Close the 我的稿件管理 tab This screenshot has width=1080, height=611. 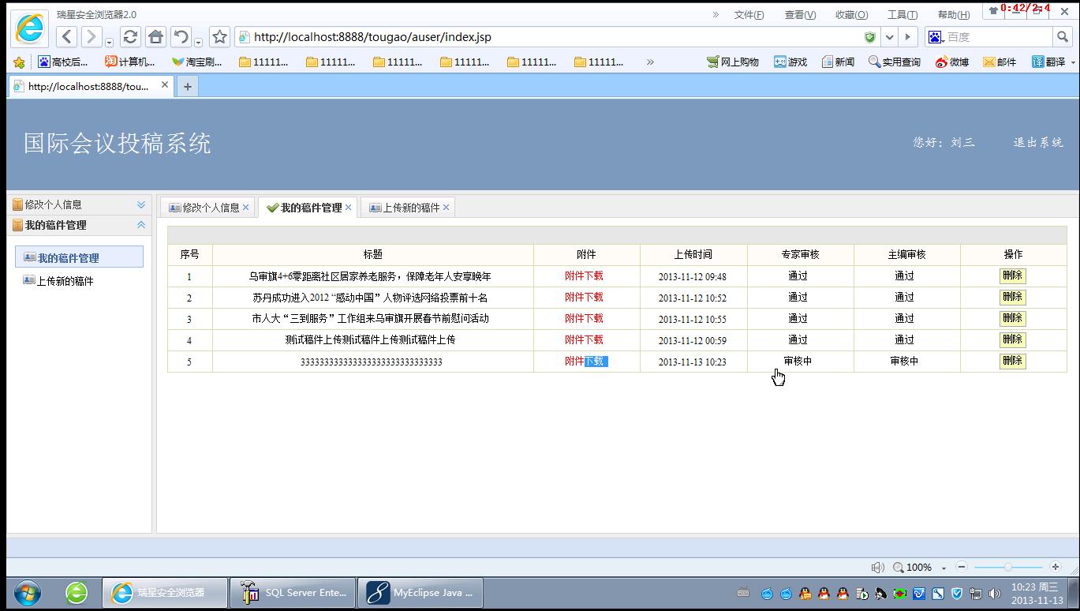(x=349, y=208)
